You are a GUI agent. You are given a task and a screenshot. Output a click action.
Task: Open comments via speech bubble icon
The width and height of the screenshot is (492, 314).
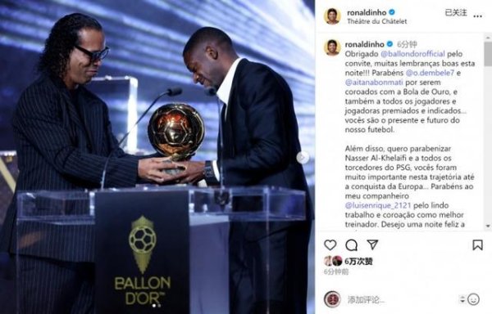352,244
